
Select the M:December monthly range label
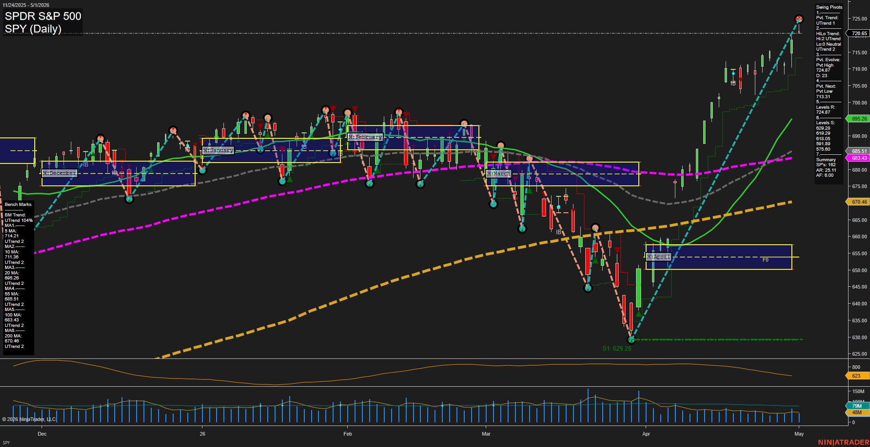pos(59,173)
